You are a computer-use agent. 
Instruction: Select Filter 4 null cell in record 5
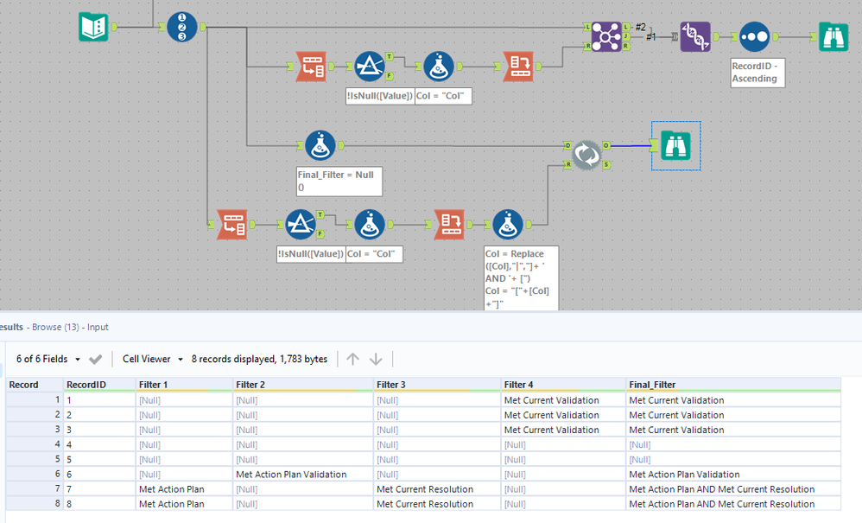pyautogui.click(x=563, y=459)
